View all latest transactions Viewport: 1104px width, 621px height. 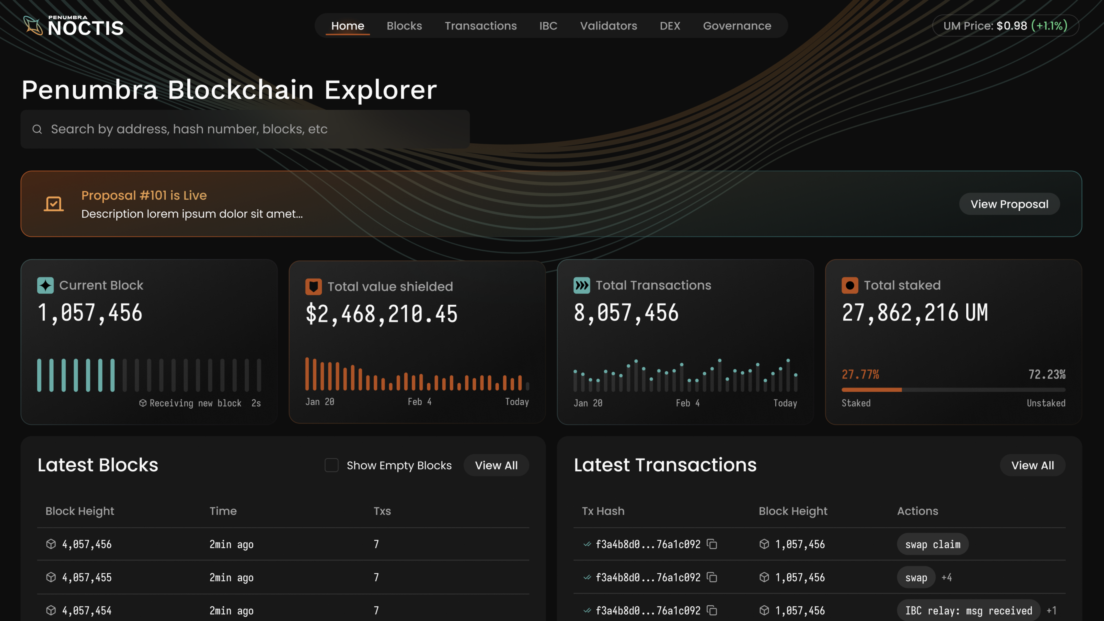pos(1032,465)
